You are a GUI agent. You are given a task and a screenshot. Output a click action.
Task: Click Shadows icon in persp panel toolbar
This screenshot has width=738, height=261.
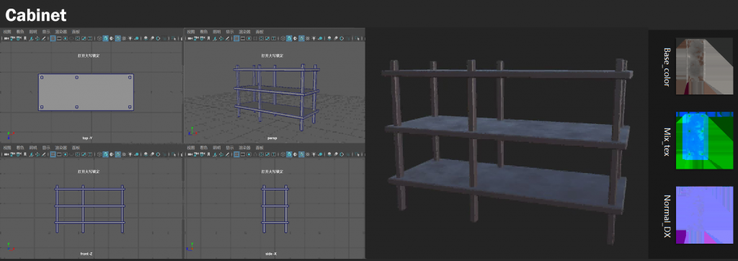320,39
